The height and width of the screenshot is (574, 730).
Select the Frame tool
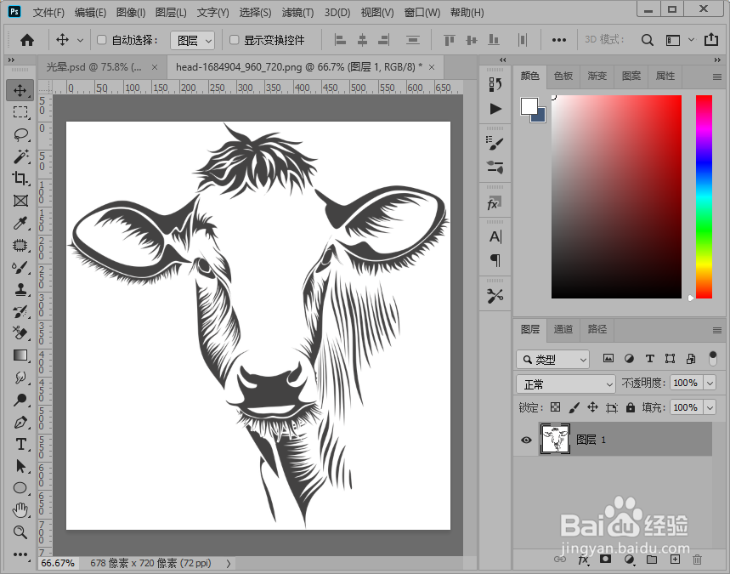(20, 201)
